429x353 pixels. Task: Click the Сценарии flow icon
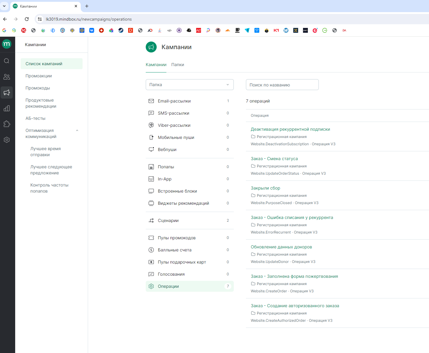coord(151,220)
